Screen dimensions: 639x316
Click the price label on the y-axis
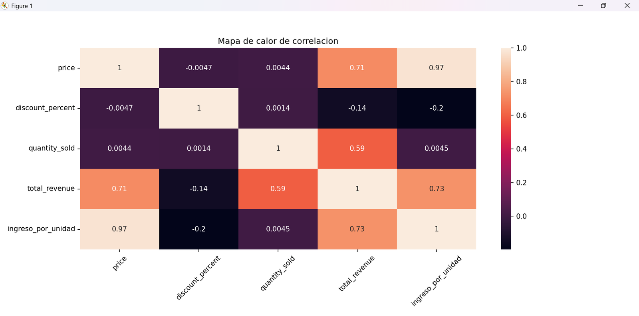coord(67,68)
